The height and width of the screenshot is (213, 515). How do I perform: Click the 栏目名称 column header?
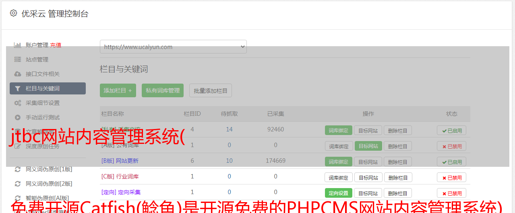[113, 114]
